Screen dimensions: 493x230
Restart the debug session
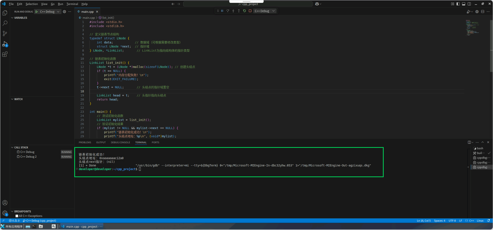244,11
